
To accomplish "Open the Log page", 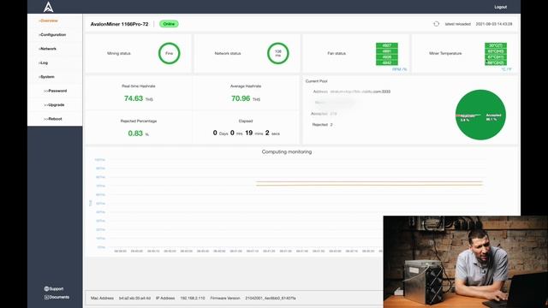I will pyautogui.click(x=44, y=62).
